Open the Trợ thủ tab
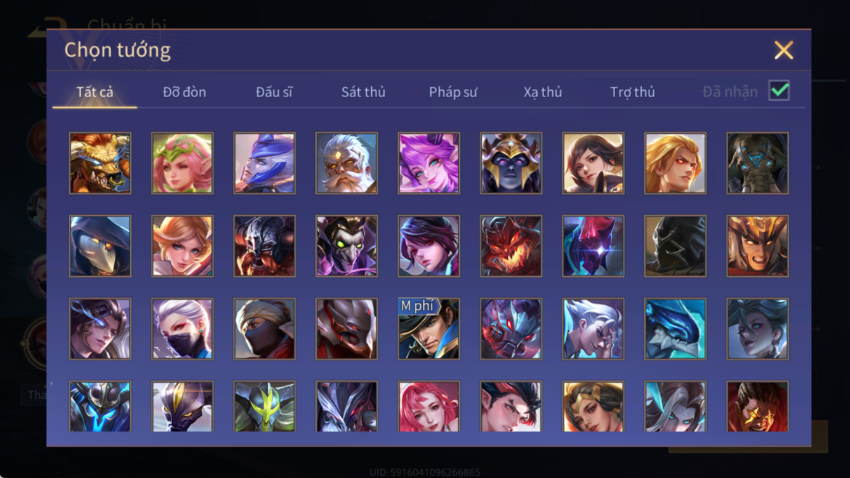This screenshot has width=850, height=478. 632,92
